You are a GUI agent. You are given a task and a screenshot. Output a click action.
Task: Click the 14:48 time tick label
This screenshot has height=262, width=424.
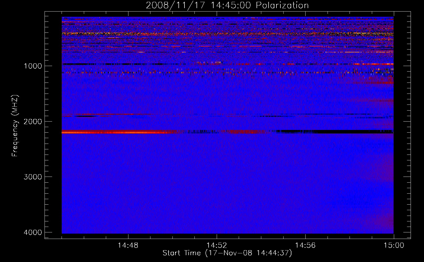point(128,245)
